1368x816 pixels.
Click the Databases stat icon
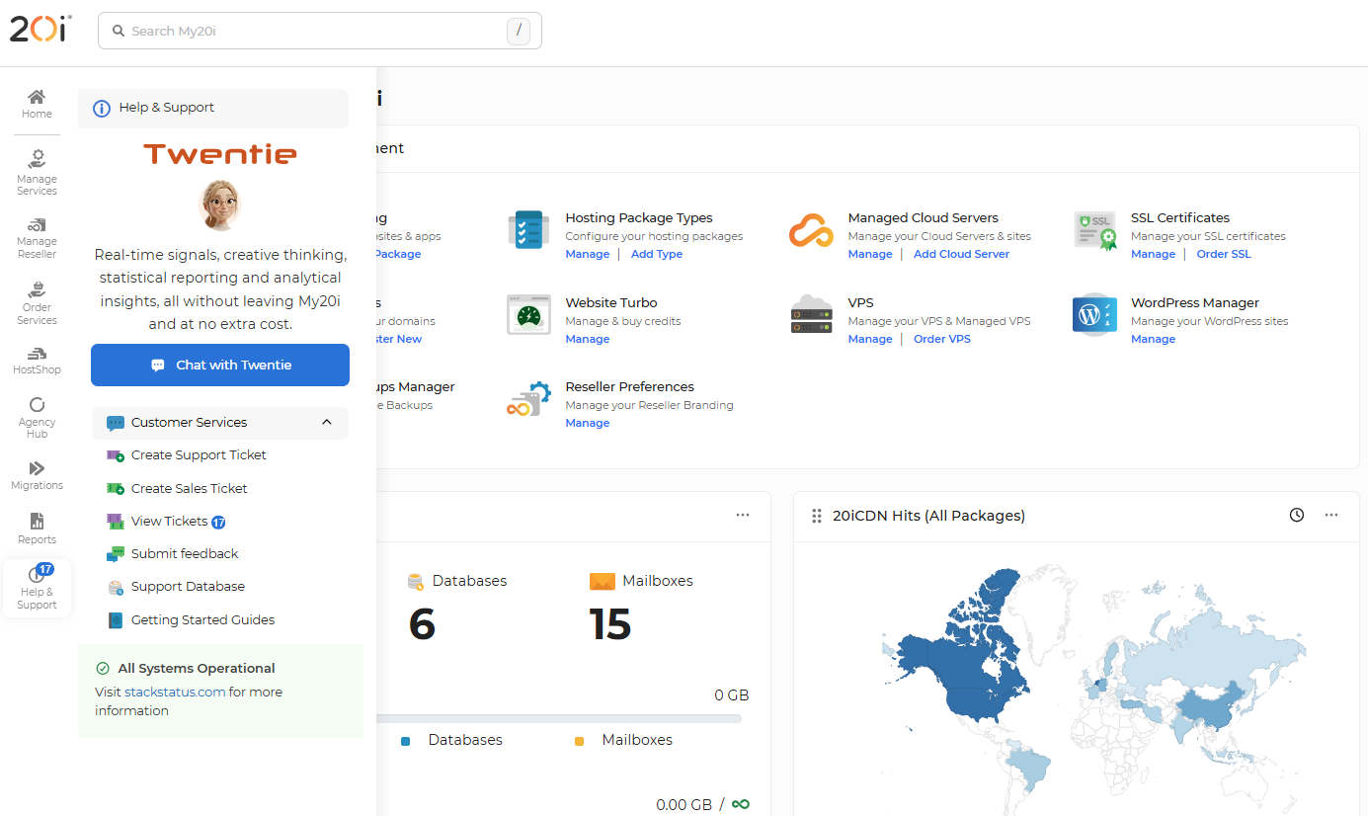click(416, 582)
